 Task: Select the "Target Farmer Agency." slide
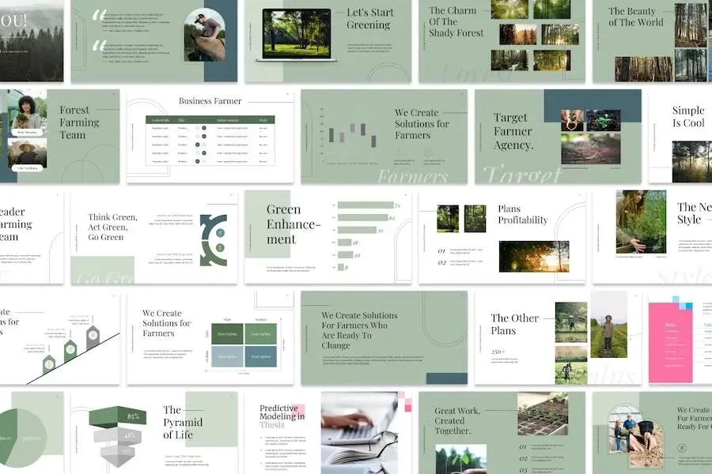click(558, 136)
